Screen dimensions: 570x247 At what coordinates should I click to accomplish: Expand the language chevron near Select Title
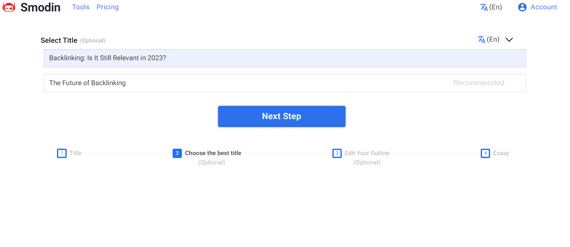click(509, 39)
